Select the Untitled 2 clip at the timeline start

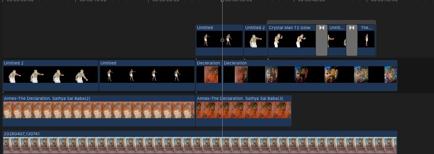51,76
